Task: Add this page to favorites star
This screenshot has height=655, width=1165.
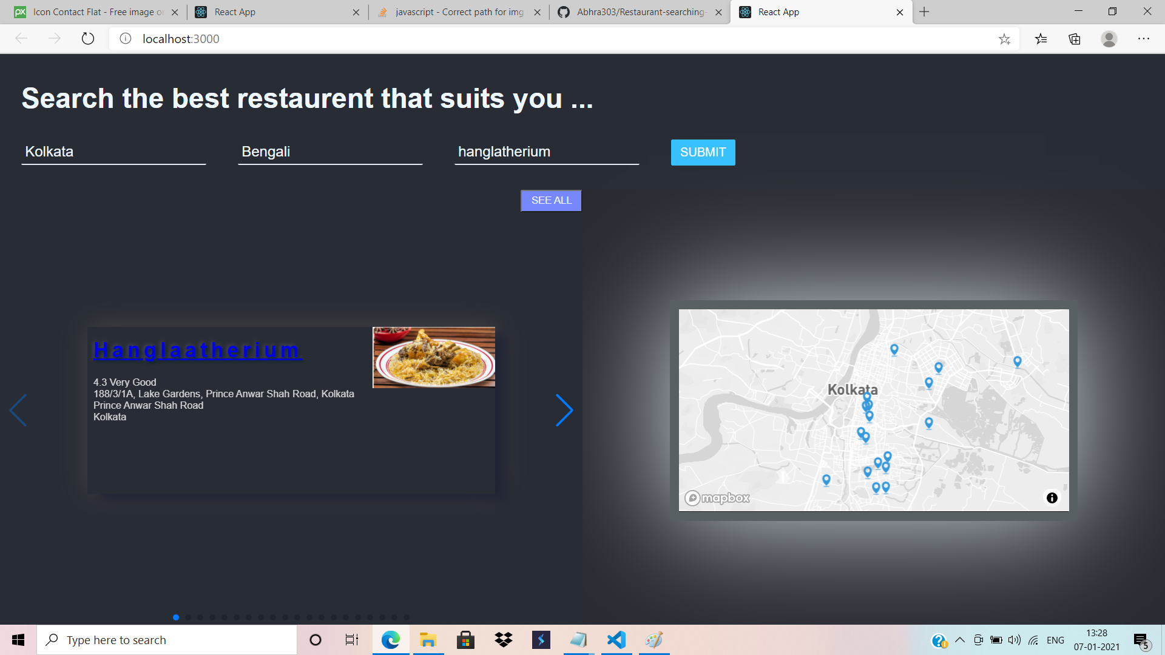Action: pyautogui.click(x=1004, y=39)
